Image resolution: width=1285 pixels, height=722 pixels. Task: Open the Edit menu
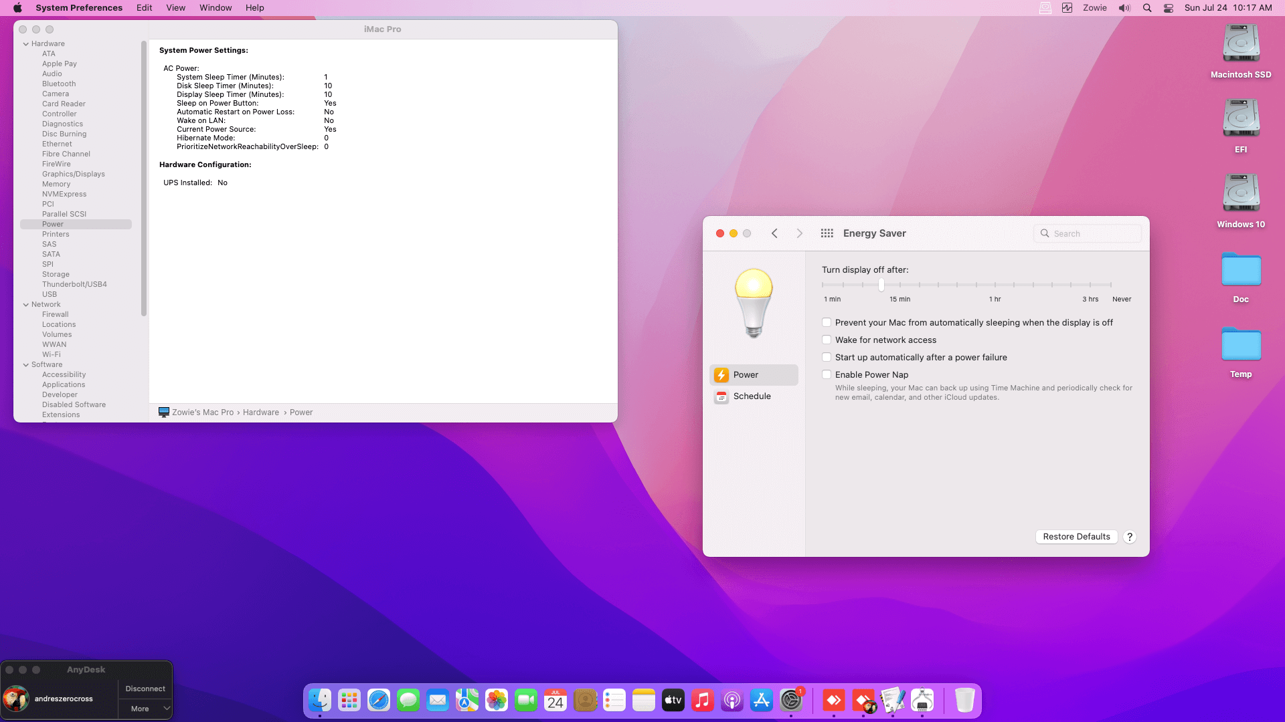[144, 8]
